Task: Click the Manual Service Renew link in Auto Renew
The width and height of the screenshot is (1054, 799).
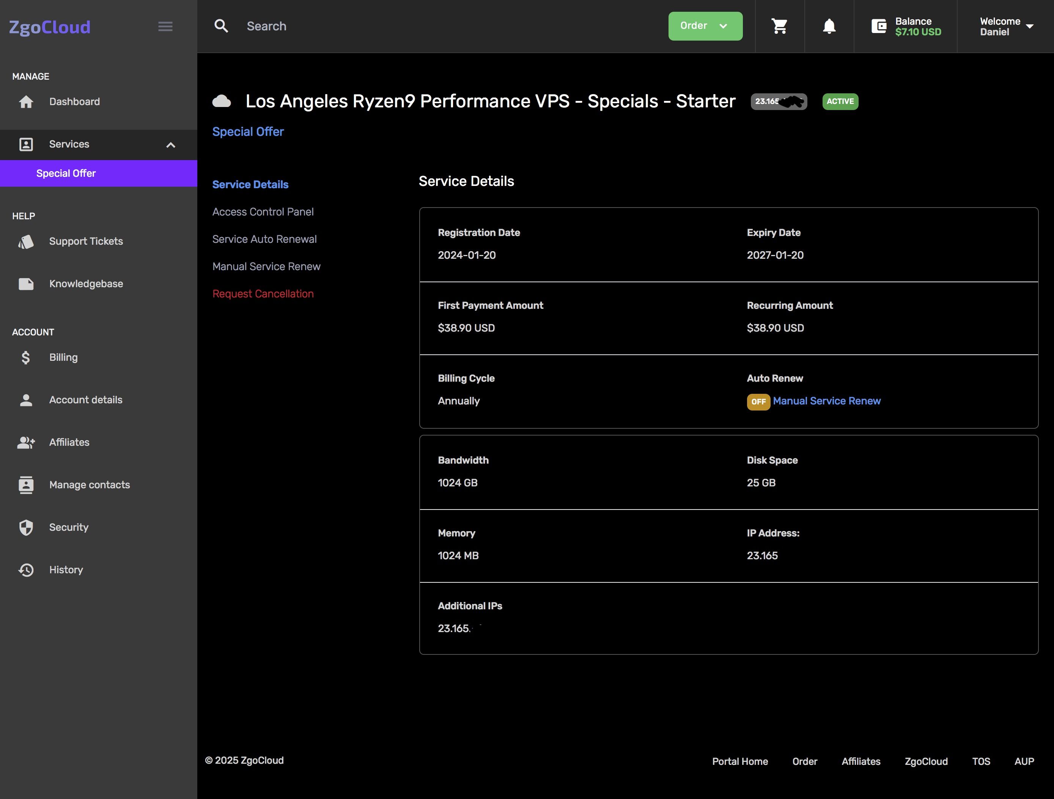Action: click(x=826, y=401)
